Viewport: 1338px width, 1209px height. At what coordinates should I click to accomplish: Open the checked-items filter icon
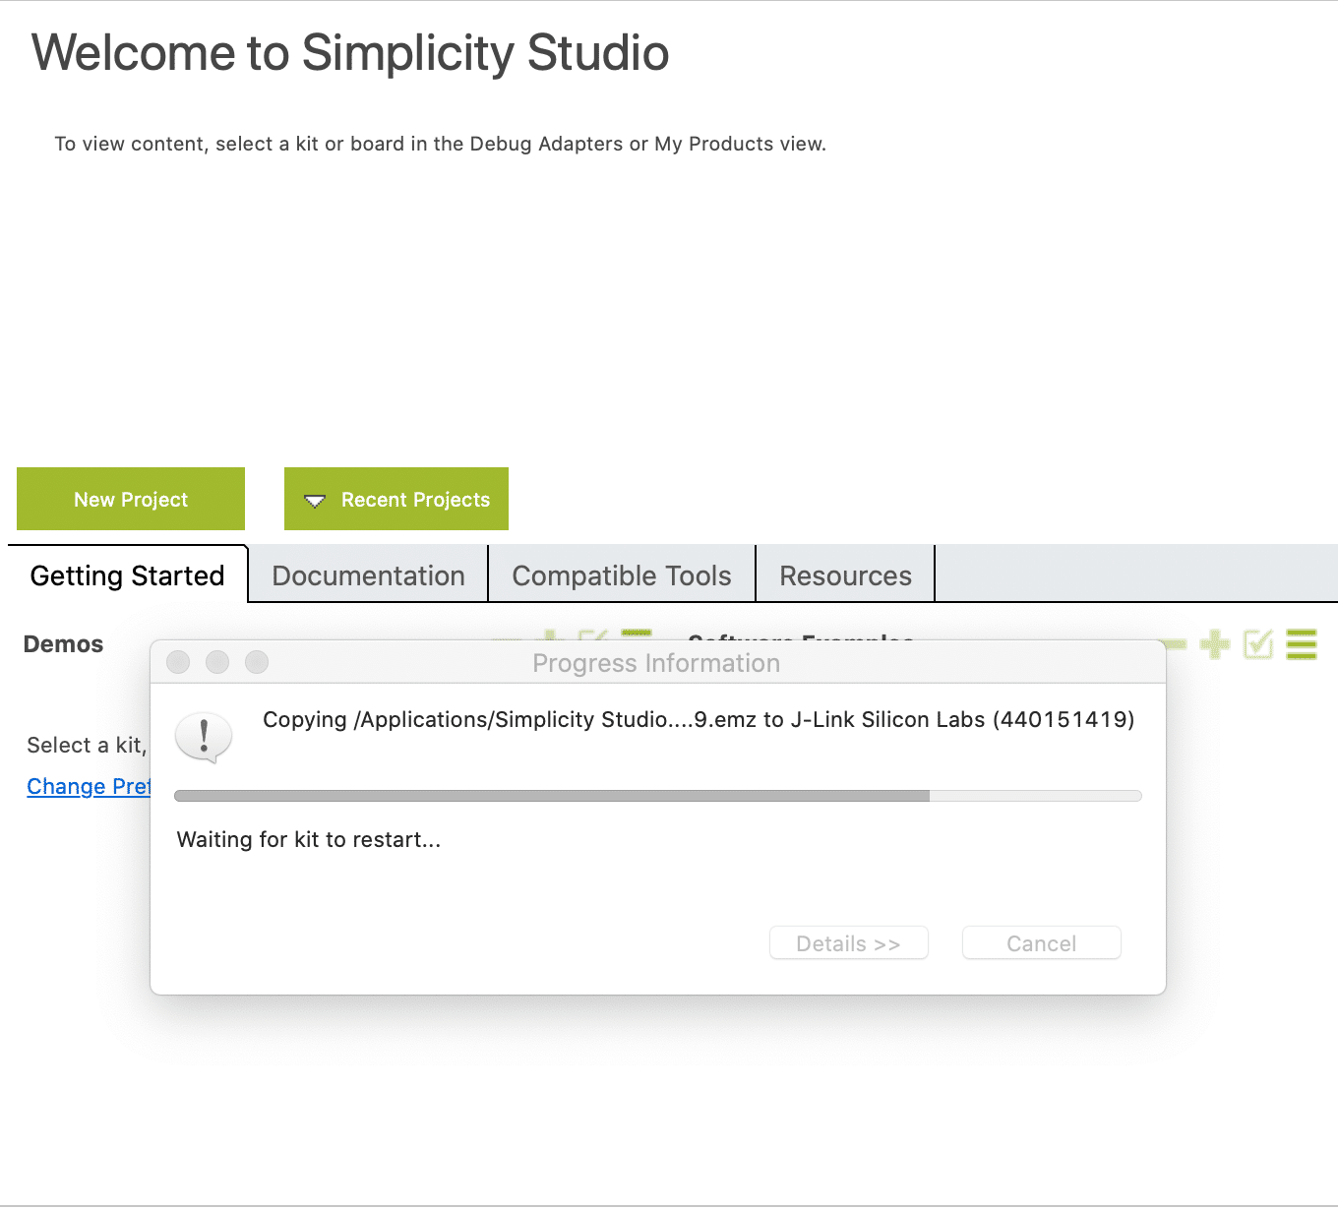(x=1257, y=644)
